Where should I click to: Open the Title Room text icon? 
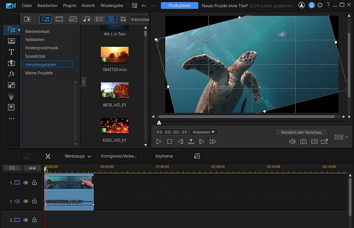coord(11,52)
